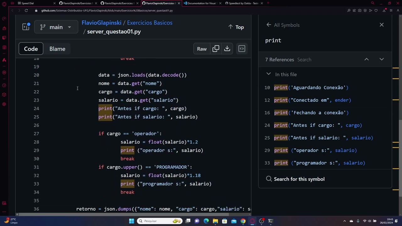Open Google Chrome from taskbar
Image resolution: width=402 pixels, height=226 pixels.
(x=243, y=221)
